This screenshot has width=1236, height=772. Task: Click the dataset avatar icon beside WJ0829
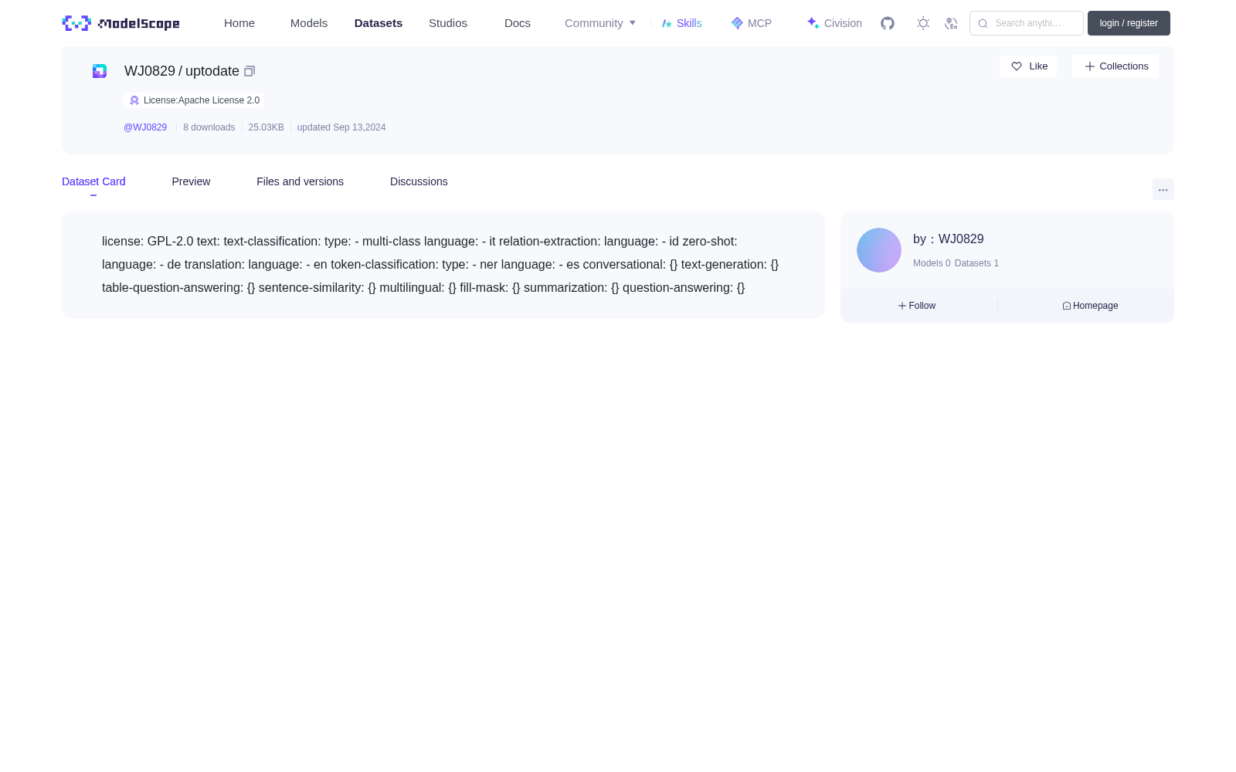click(x=100, y=71)
